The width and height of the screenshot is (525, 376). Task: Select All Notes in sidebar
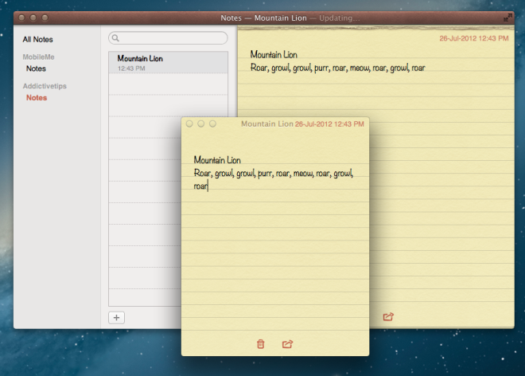click(38, 40)
